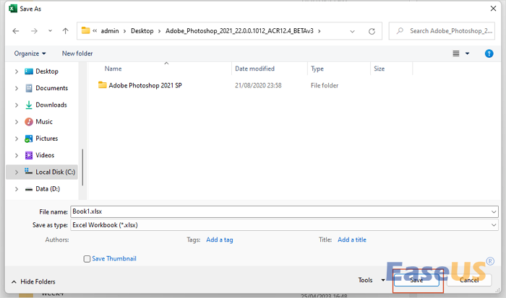Expand the address bar history dropdown

coord(353,31)
